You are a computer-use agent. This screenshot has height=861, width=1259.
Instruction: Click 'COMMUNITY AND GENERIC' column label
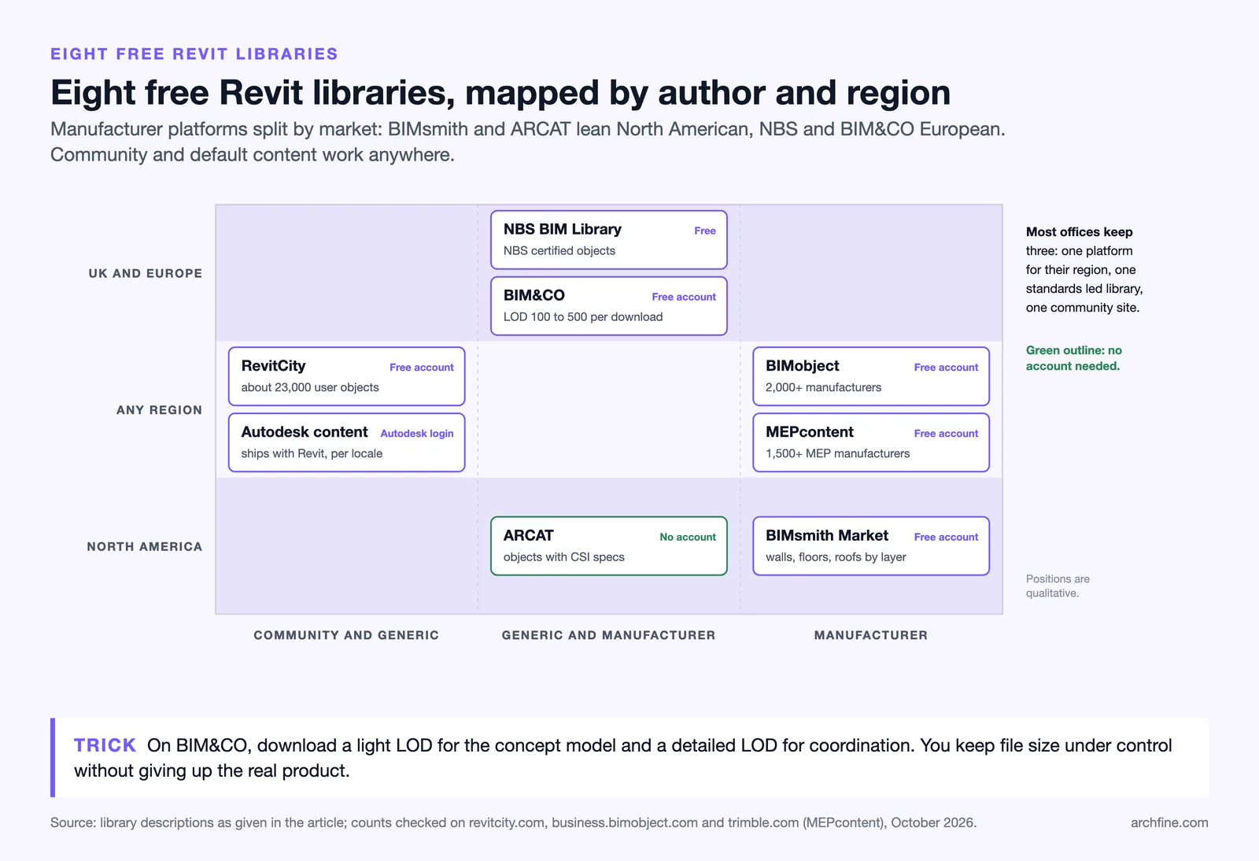point(346,635)
